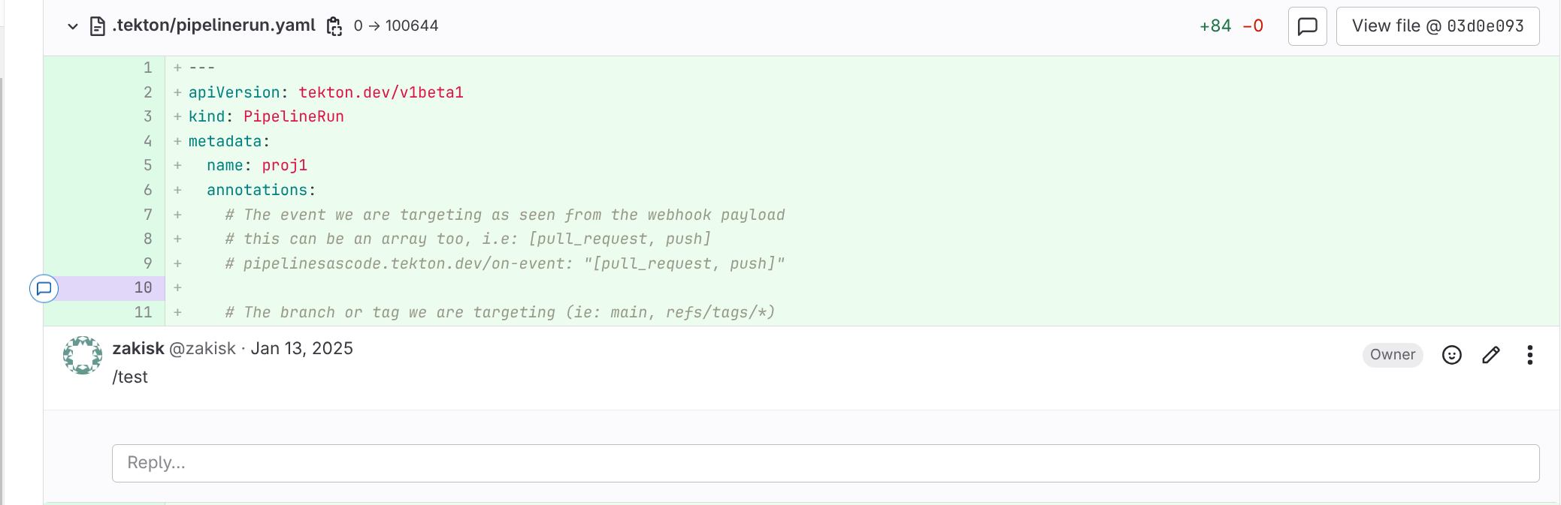The height and width of the screenshot is (505, 1561).
Task: Click the comment icon on line 10
Action: click(44, 288)
